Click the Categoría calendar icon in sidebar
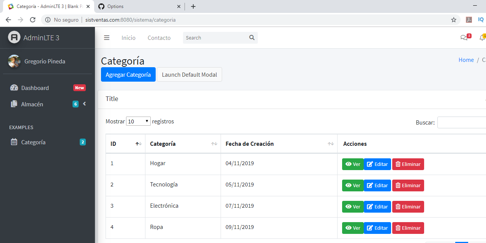Viewport: 486px width, 243px height. 14,142
